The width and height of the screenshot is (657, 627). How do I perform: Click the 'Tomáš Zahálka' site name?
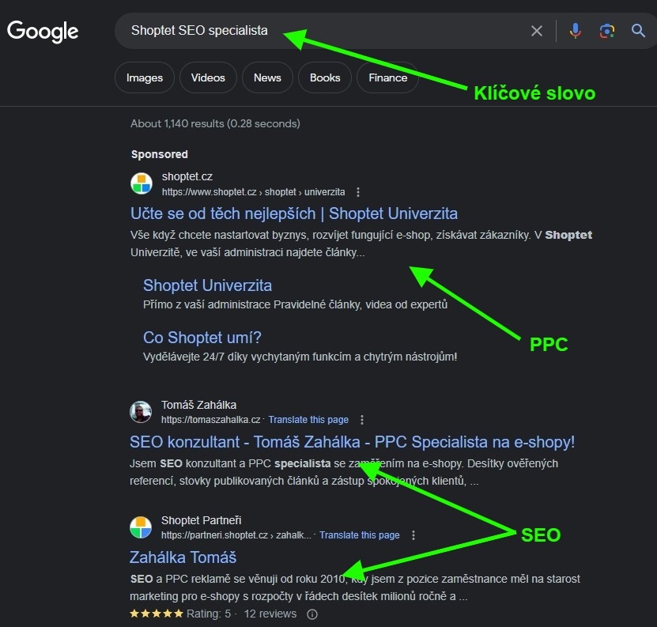tap(198, 405)
